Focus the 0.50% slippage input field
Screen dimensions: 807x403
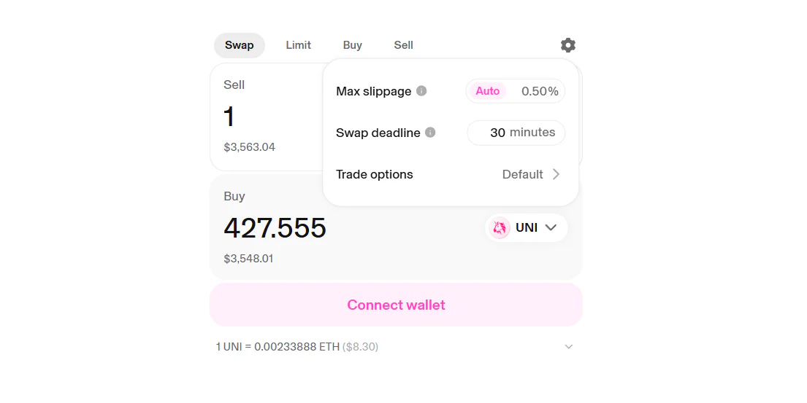pos(539,91)
